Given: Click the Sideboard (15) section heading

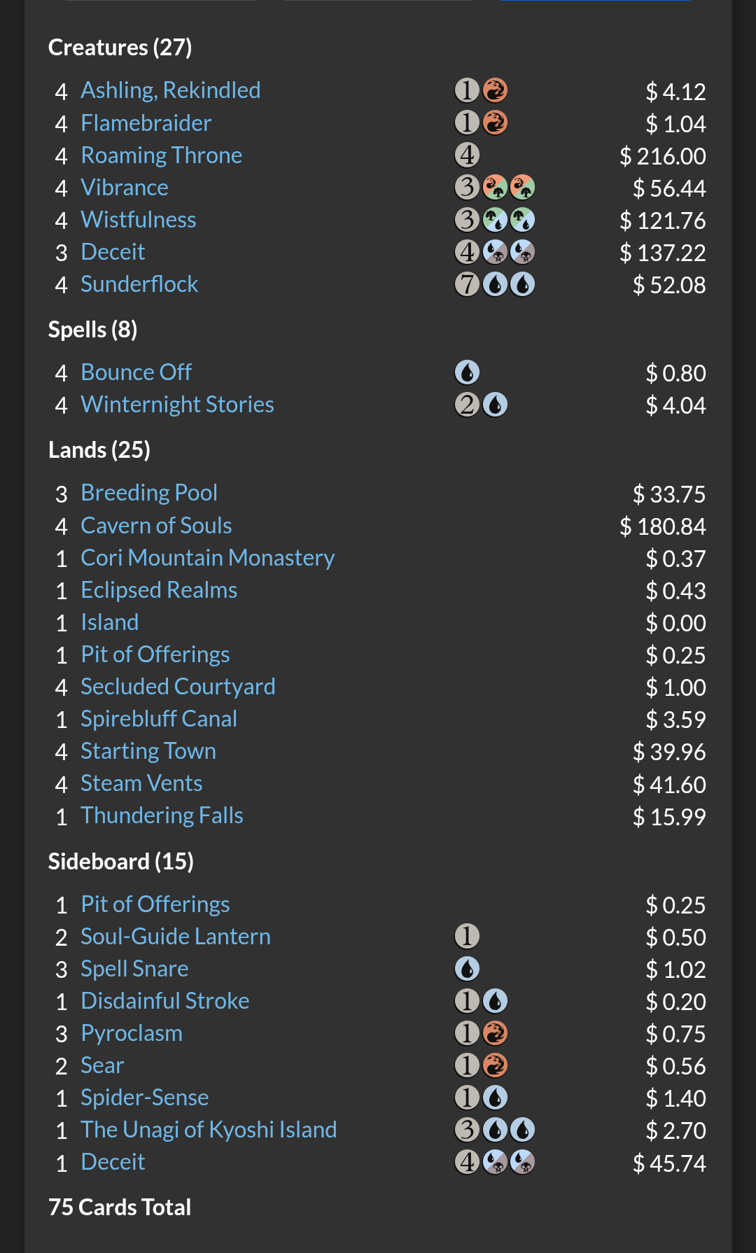Looking at the screenshot, I should (x=121, y=862).
